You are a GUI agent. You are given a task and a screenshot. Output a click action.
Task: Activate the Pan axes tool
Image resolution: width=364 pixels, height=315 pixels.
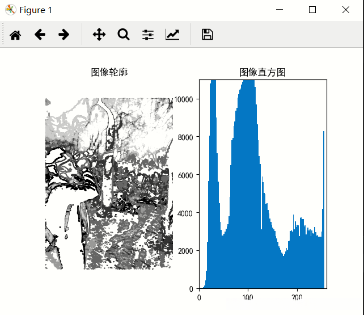tap(99, 35)
